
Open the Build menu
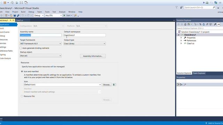23,12
